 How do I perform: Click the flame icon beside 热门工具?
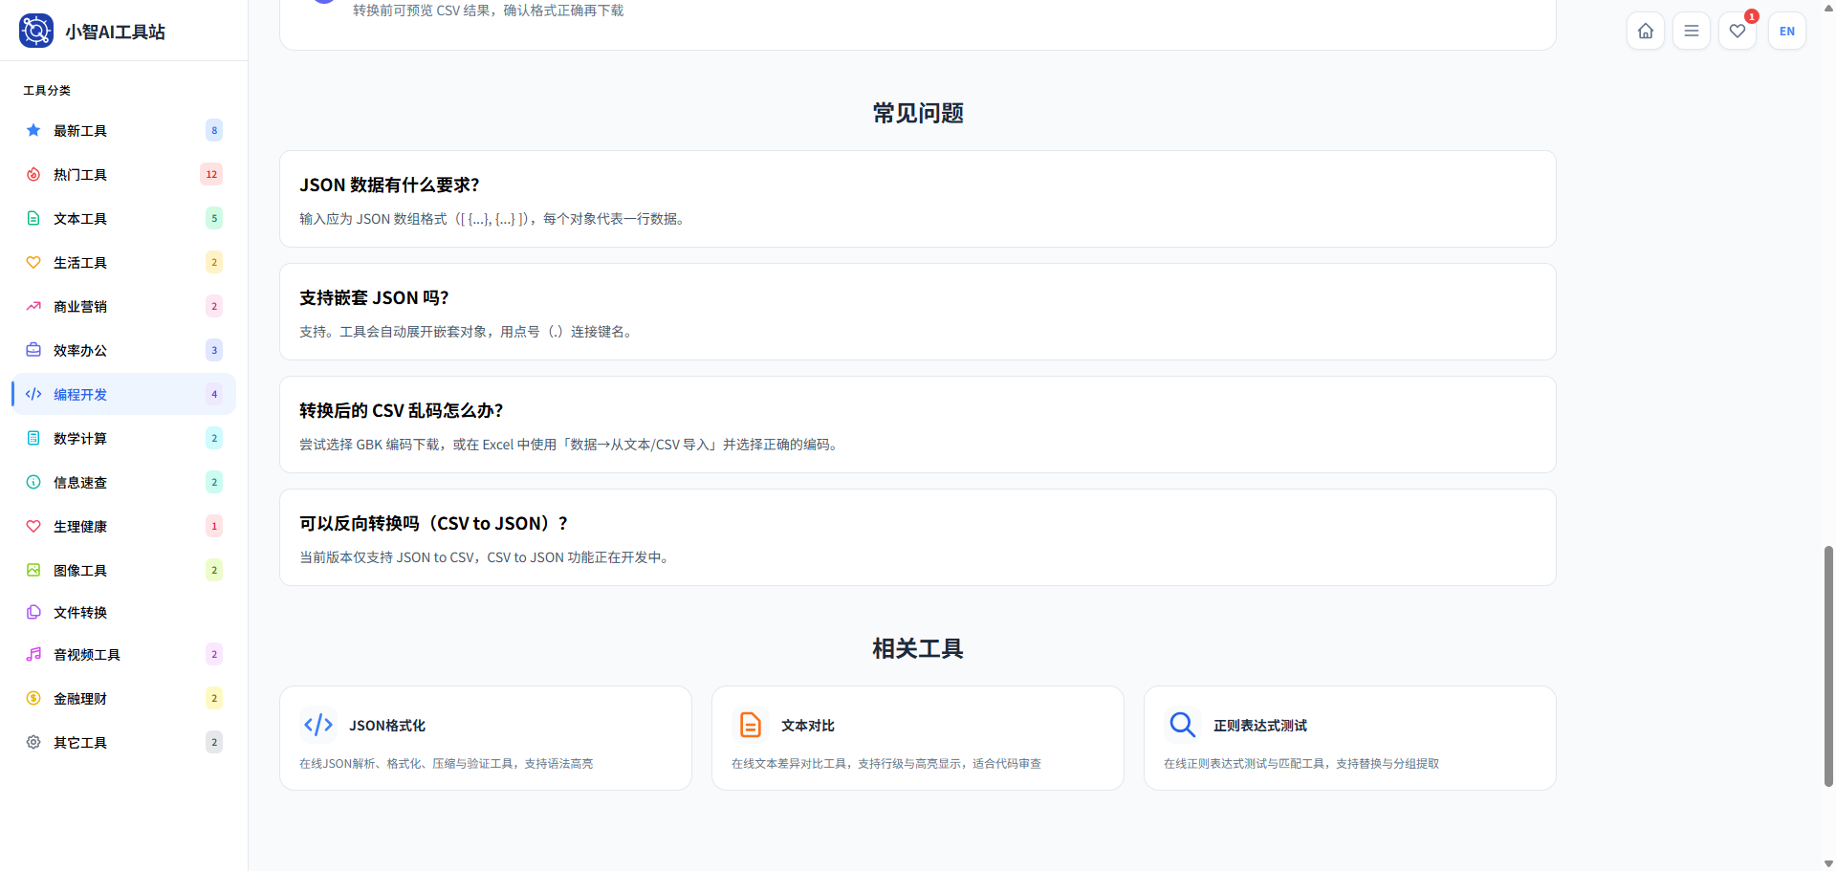(33, 174)
